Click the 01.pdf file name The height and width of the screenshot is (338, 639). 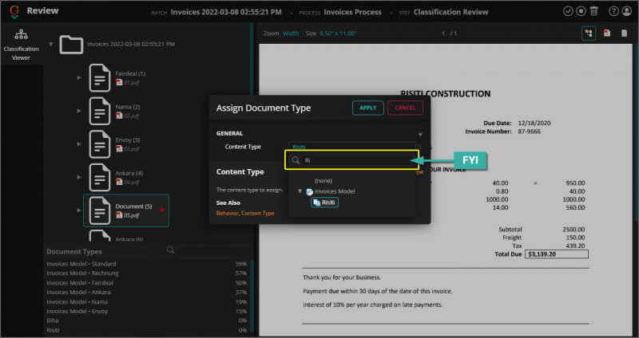click(x=132, y=83)
